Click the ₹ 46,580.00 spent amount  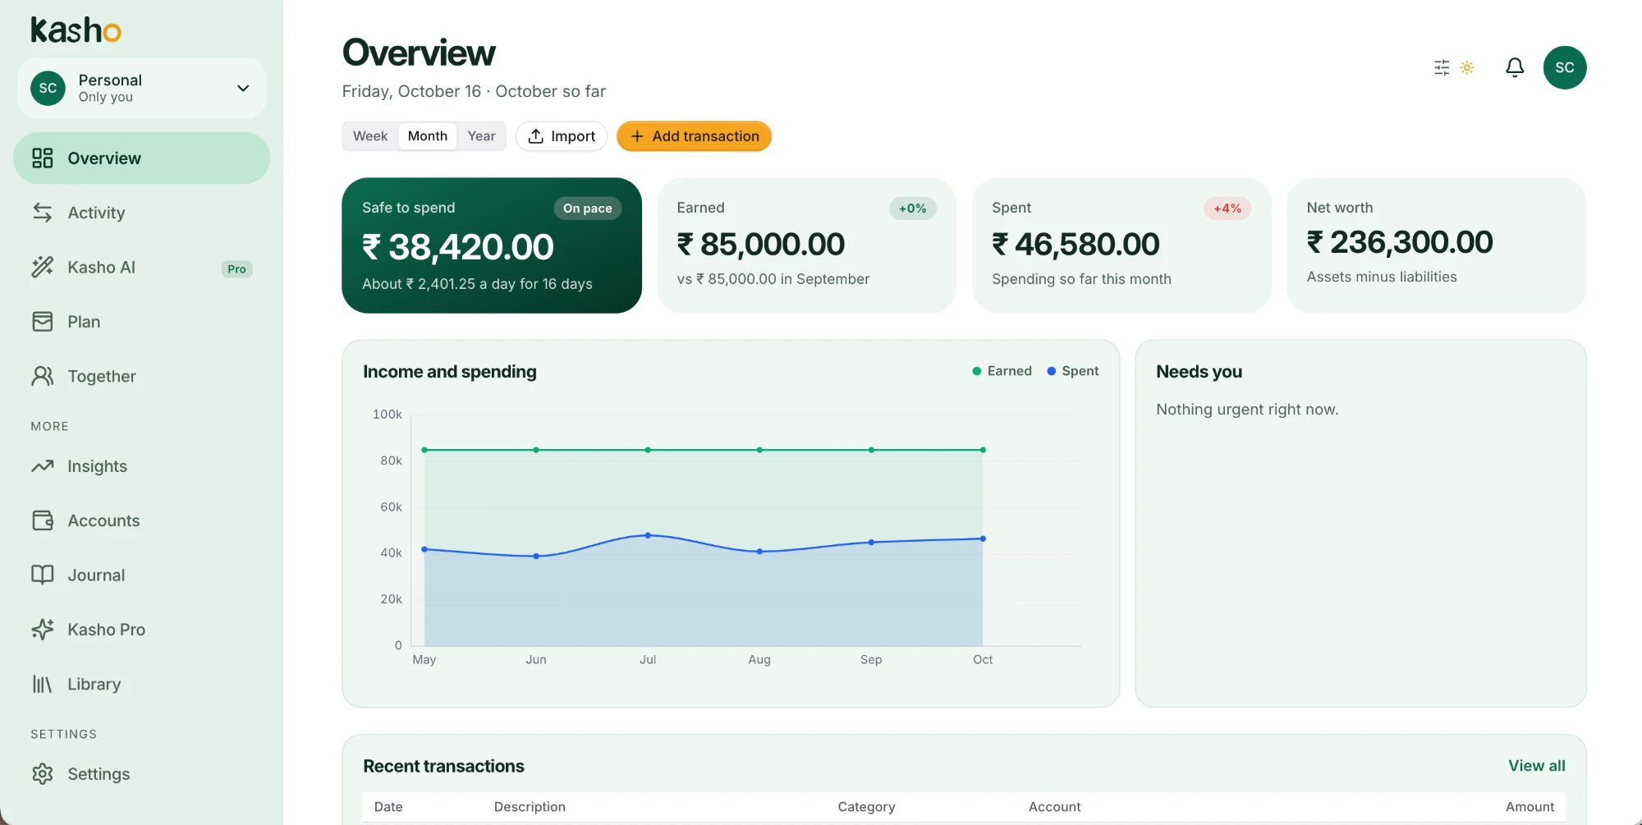pyautogui.click(x=1076, y=244)
